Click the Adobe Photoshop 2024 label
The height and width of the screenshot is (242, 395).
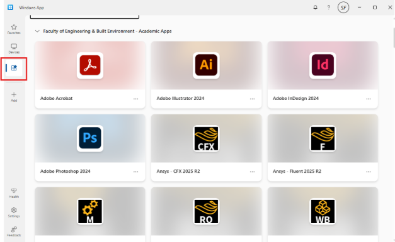pos(66,172)
